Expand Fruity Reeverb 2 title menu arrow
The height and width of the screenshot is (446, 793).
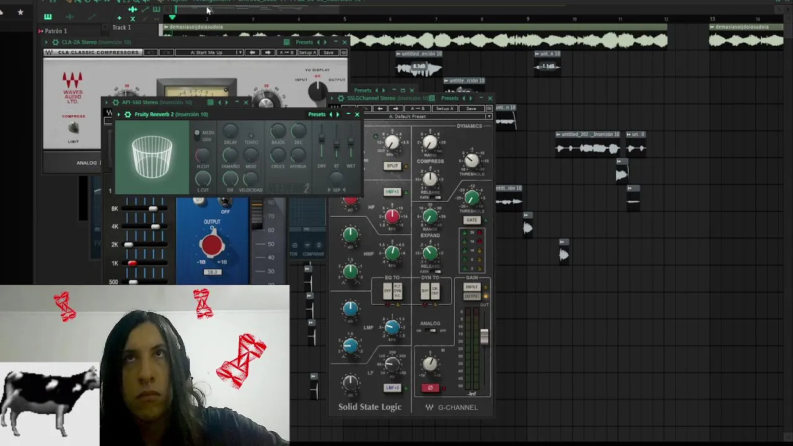[119, 115]
